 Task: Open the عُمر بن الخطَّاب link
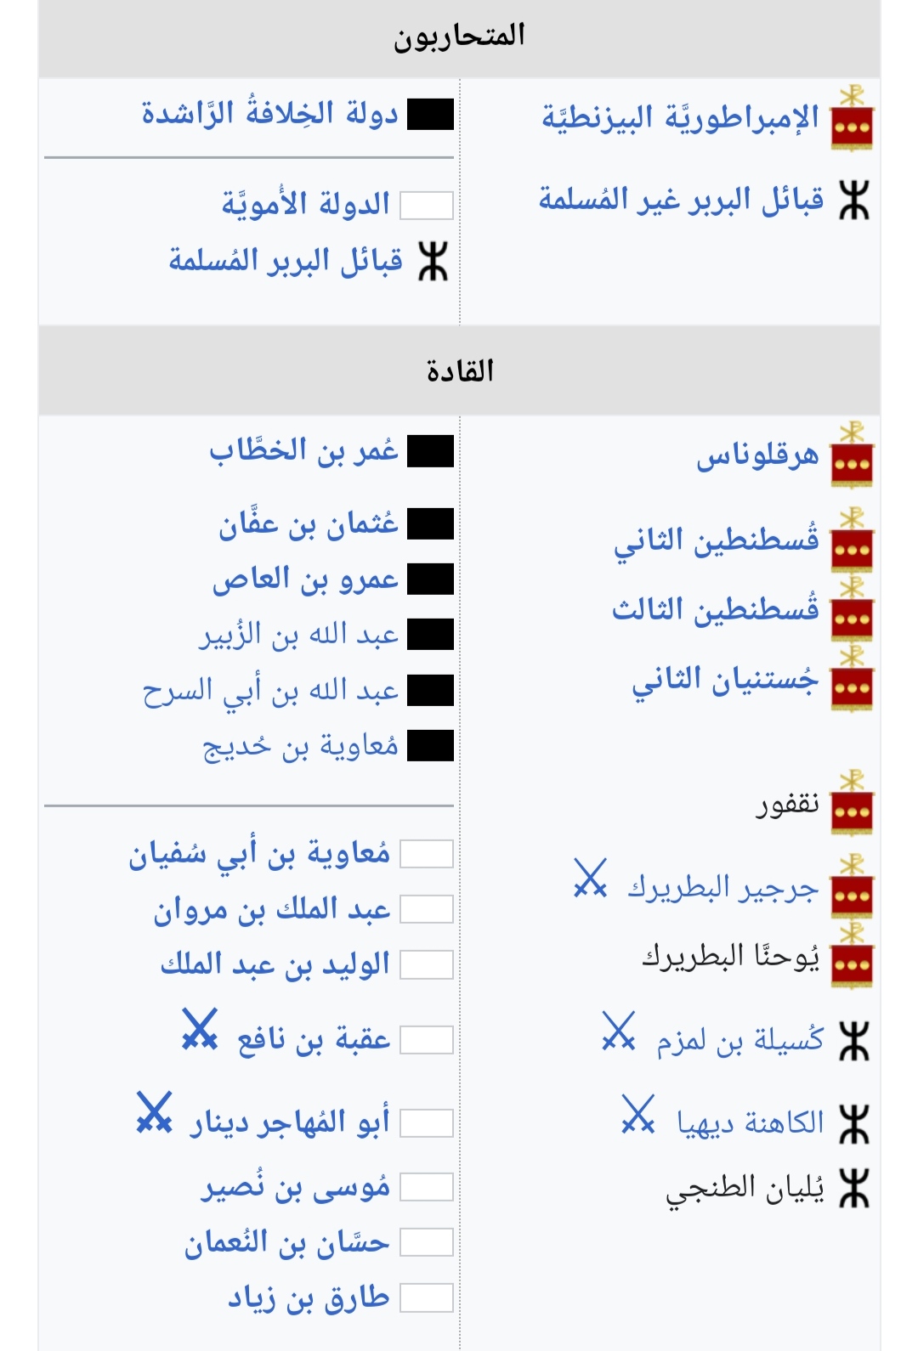[303, 450]
